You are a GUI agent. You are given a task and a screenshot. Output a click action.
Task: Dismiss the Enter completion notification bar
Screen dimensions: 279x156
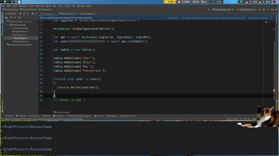point(271,18)
